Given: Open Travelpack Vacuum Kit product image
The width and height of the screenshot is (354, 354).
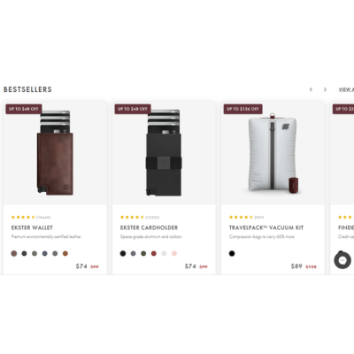Looking at the screenshot, I should (273, 153).
